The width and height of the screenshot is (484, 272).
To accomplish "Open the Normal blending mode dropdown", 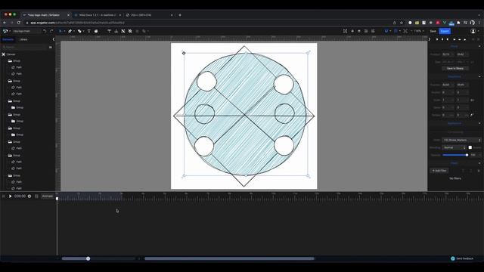I will [x=454, y=148].
